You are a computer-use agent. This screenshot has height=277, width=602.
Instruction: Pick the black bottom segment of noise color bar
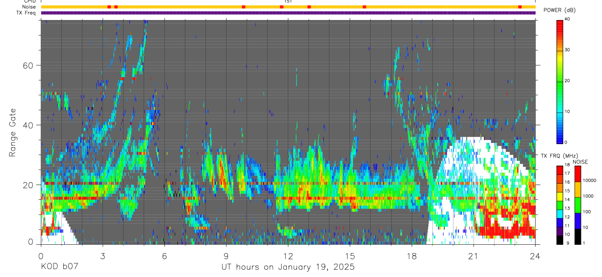(577, 236)
